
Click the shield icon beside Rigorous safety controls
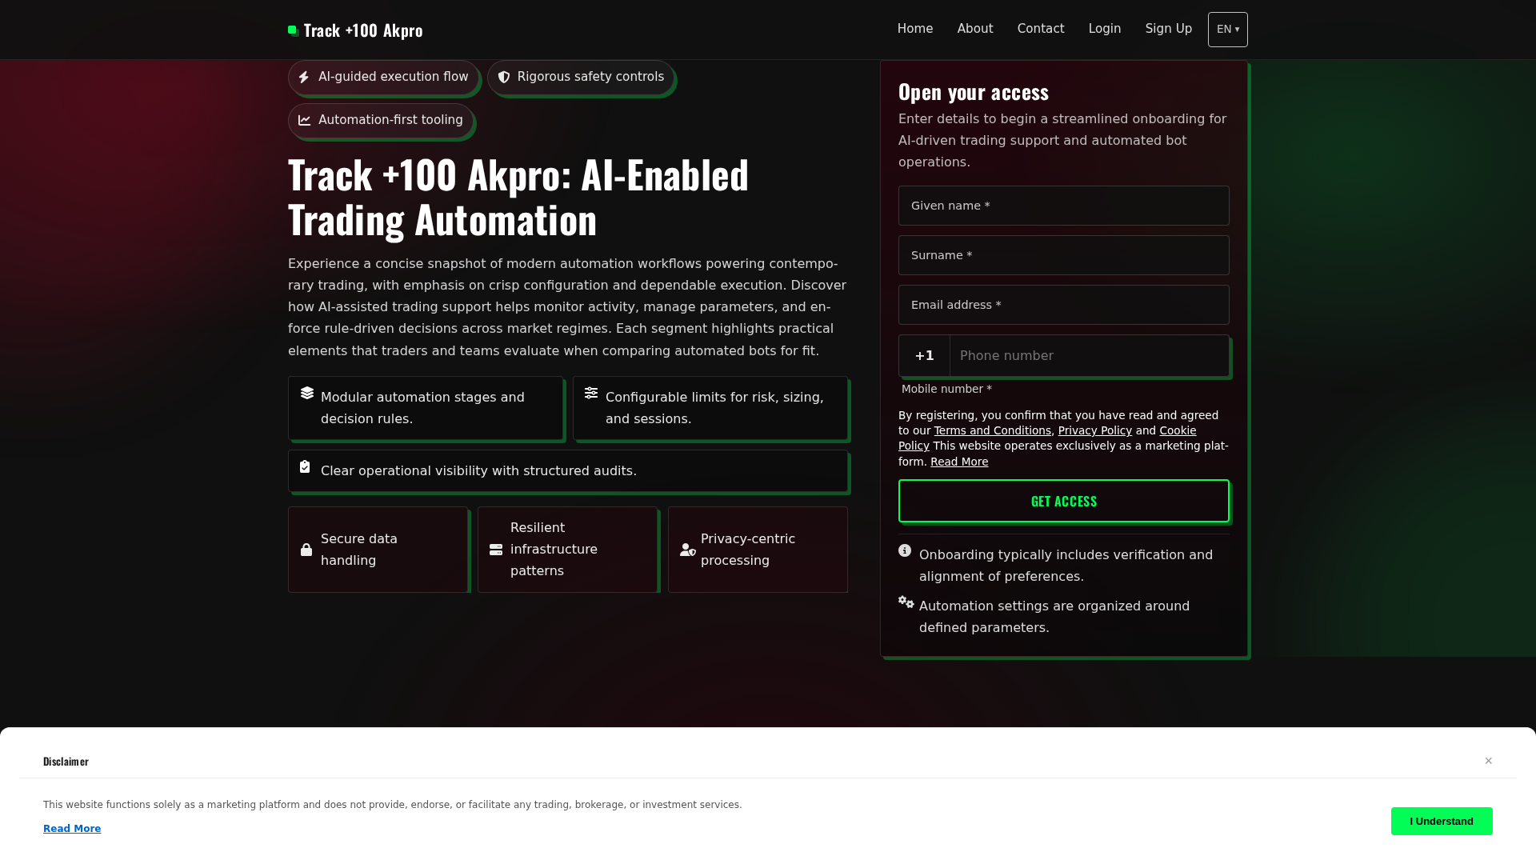coord(504,77)
